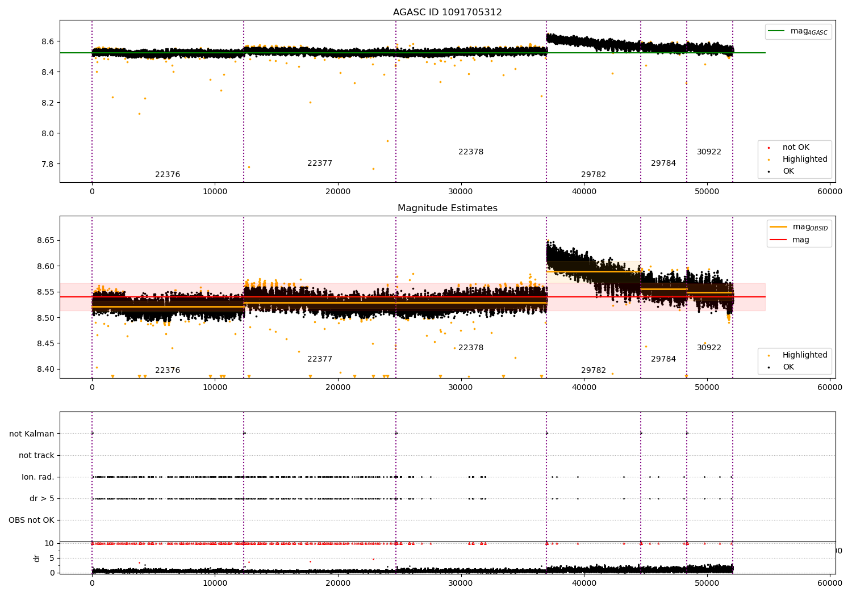Screen dimensions: 852x596
Task: Click the 'AGASC ID 1091705312' plot title
Action: pos(448,12)
